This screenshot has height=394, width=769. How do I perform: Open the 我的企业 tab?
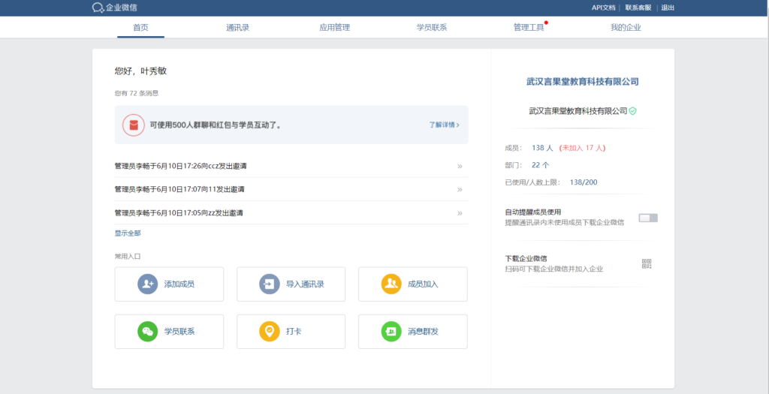626,28
